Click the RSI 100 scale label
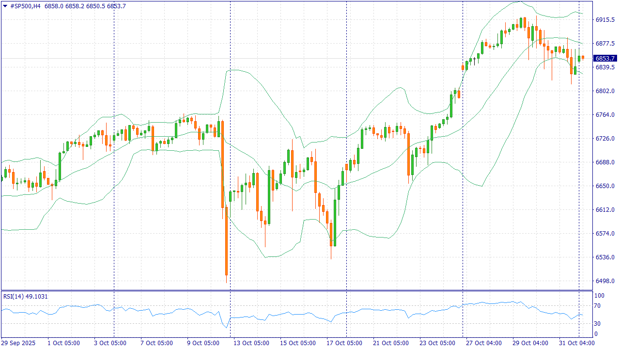 [x=599, y=296]
